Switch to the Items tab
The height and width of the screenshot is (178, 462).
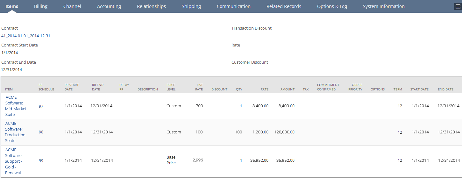(12, 6)
